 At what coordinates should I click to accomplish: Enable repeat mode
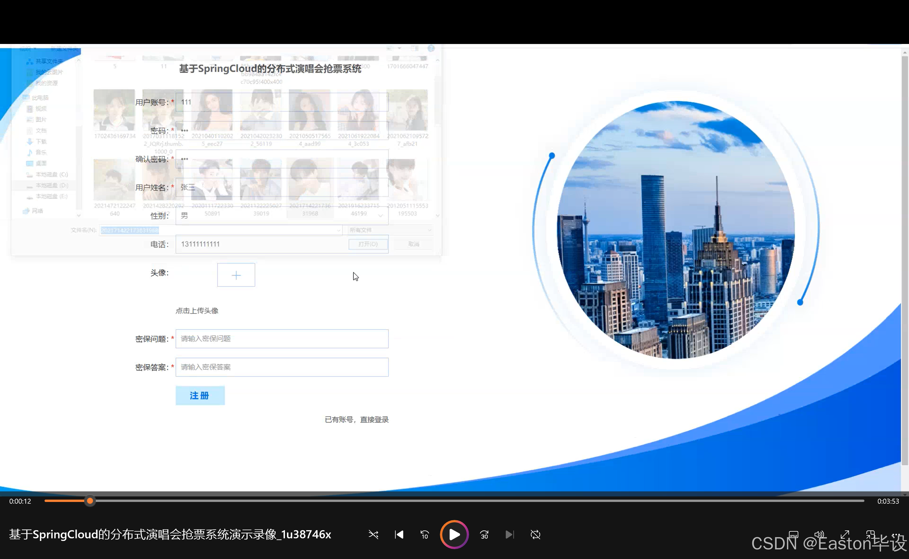click(x=535, y=535)
